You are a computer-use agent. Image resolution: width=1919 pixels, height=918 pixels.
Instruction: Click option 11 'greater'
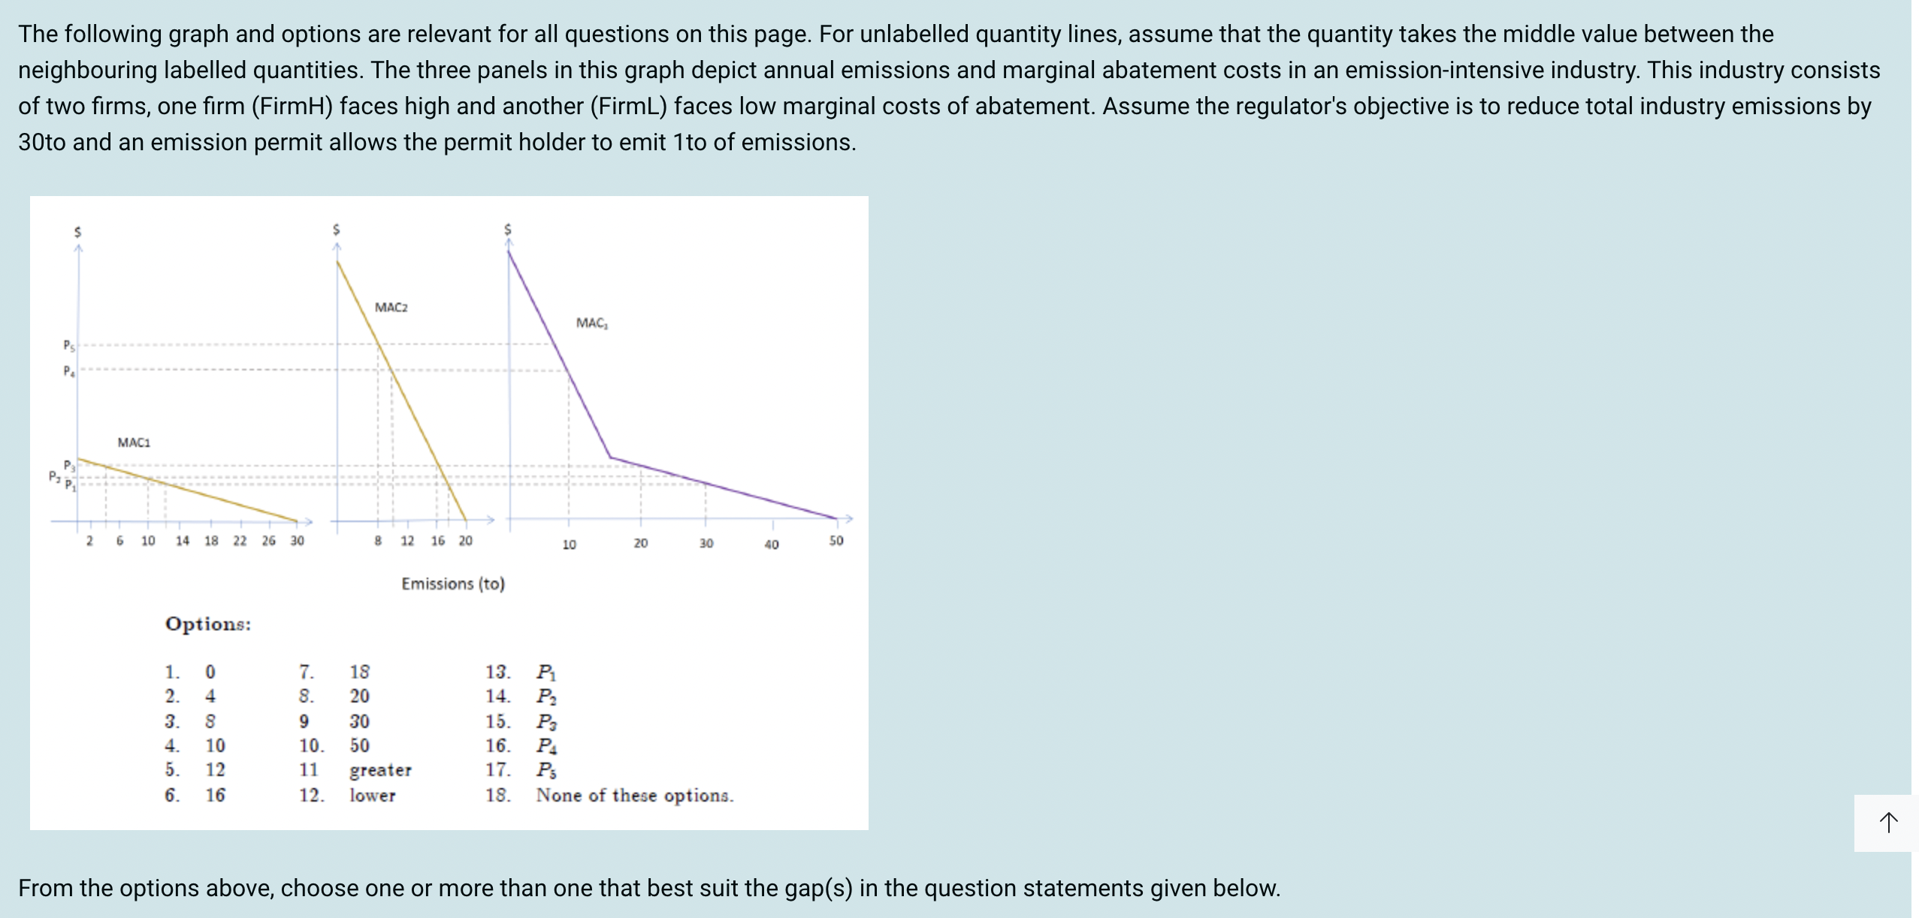click(x=380, y=770)
